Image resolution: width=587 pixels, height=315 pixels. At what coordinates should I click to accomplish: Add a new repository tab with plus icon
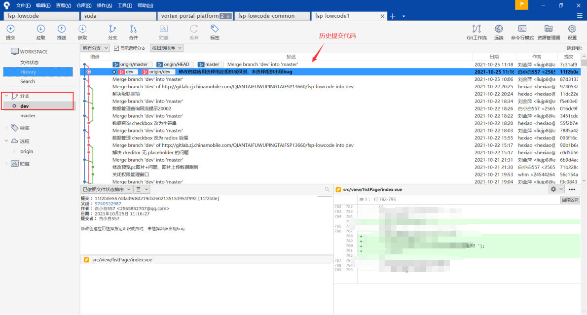tap(392, 16)
